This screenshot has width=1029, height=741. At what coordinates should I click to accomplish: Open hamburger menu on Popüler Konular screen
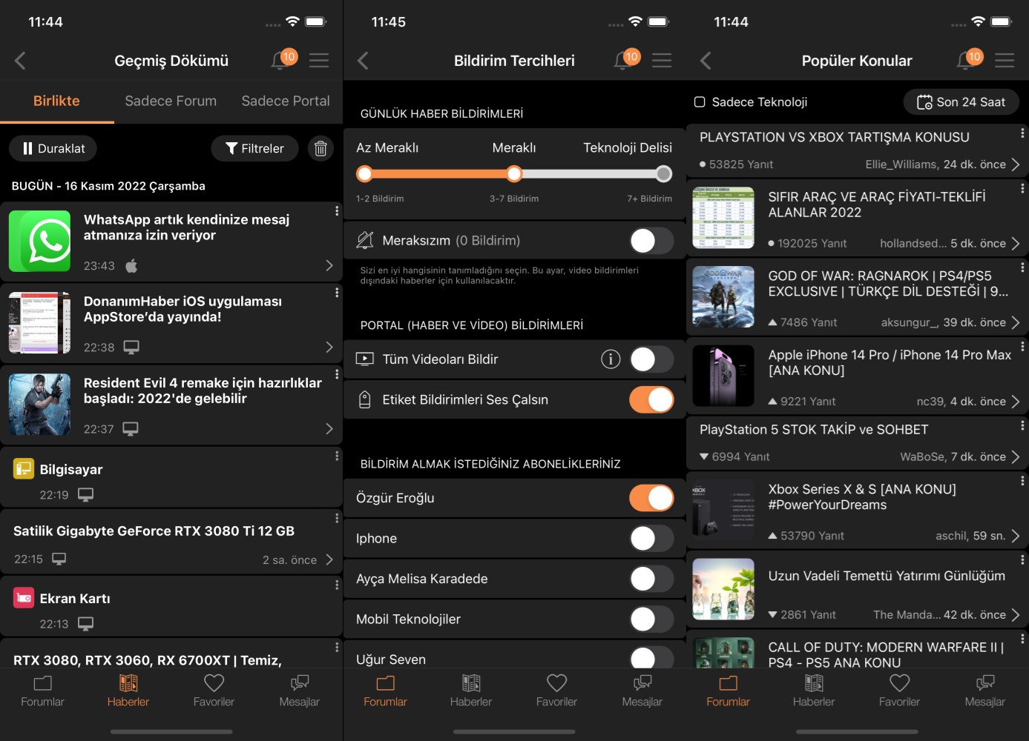1005,61
